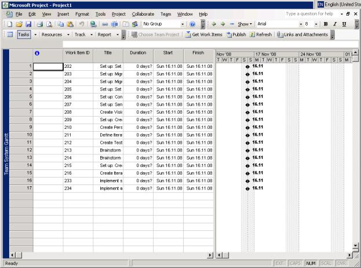The height and width of the screenshot is (268, 361).
Task: Click Get Work Items button
Action: (x=204, y=35)
